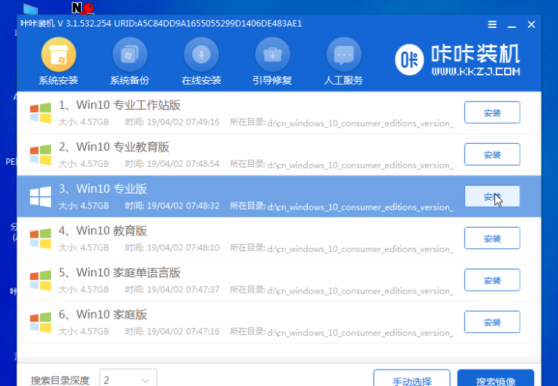This screenshot has height=386, width=558.
Task: Open 人工服务 customer service
Action: 344,62
